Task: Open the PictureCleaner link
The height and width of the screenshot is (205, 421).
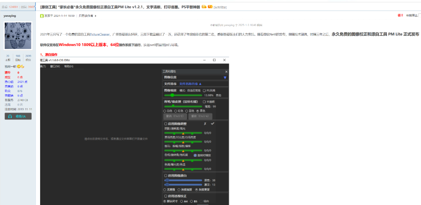Action: tap(100, 34)
